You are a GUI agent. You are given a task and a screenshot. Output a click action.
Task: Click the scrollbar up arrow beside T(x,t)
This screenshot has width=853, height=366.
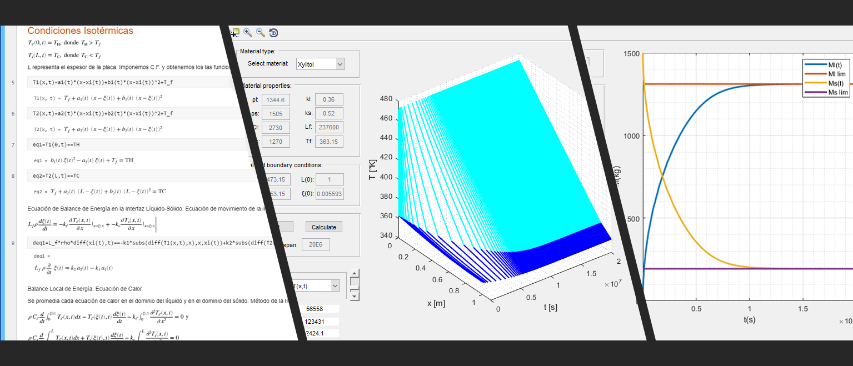click(354, 274)
